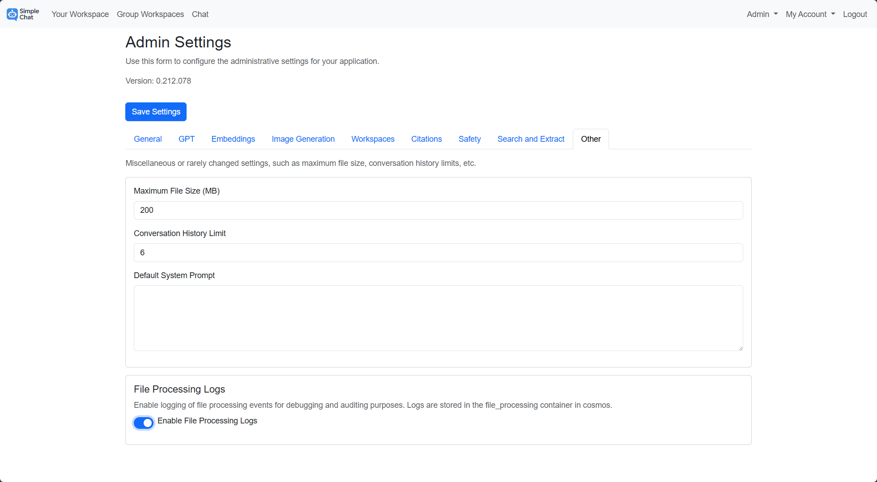Image resolution: width=877 pixels, height=482 pixels.
Task: Click inside the Default System Prompt textarea
Action: coord(438,317)
